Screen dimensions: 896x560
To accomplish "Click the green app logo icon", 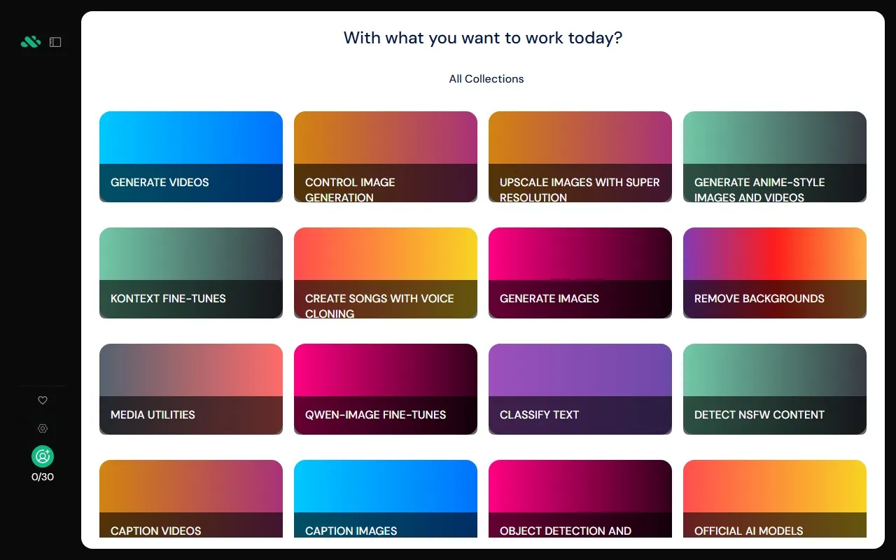I will click(30, 42).
